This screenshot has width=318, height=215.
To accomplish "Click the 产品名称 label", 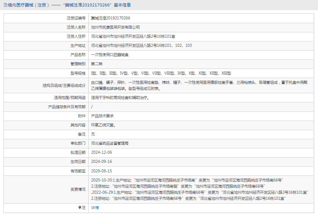I will click(x=78, y=54).
